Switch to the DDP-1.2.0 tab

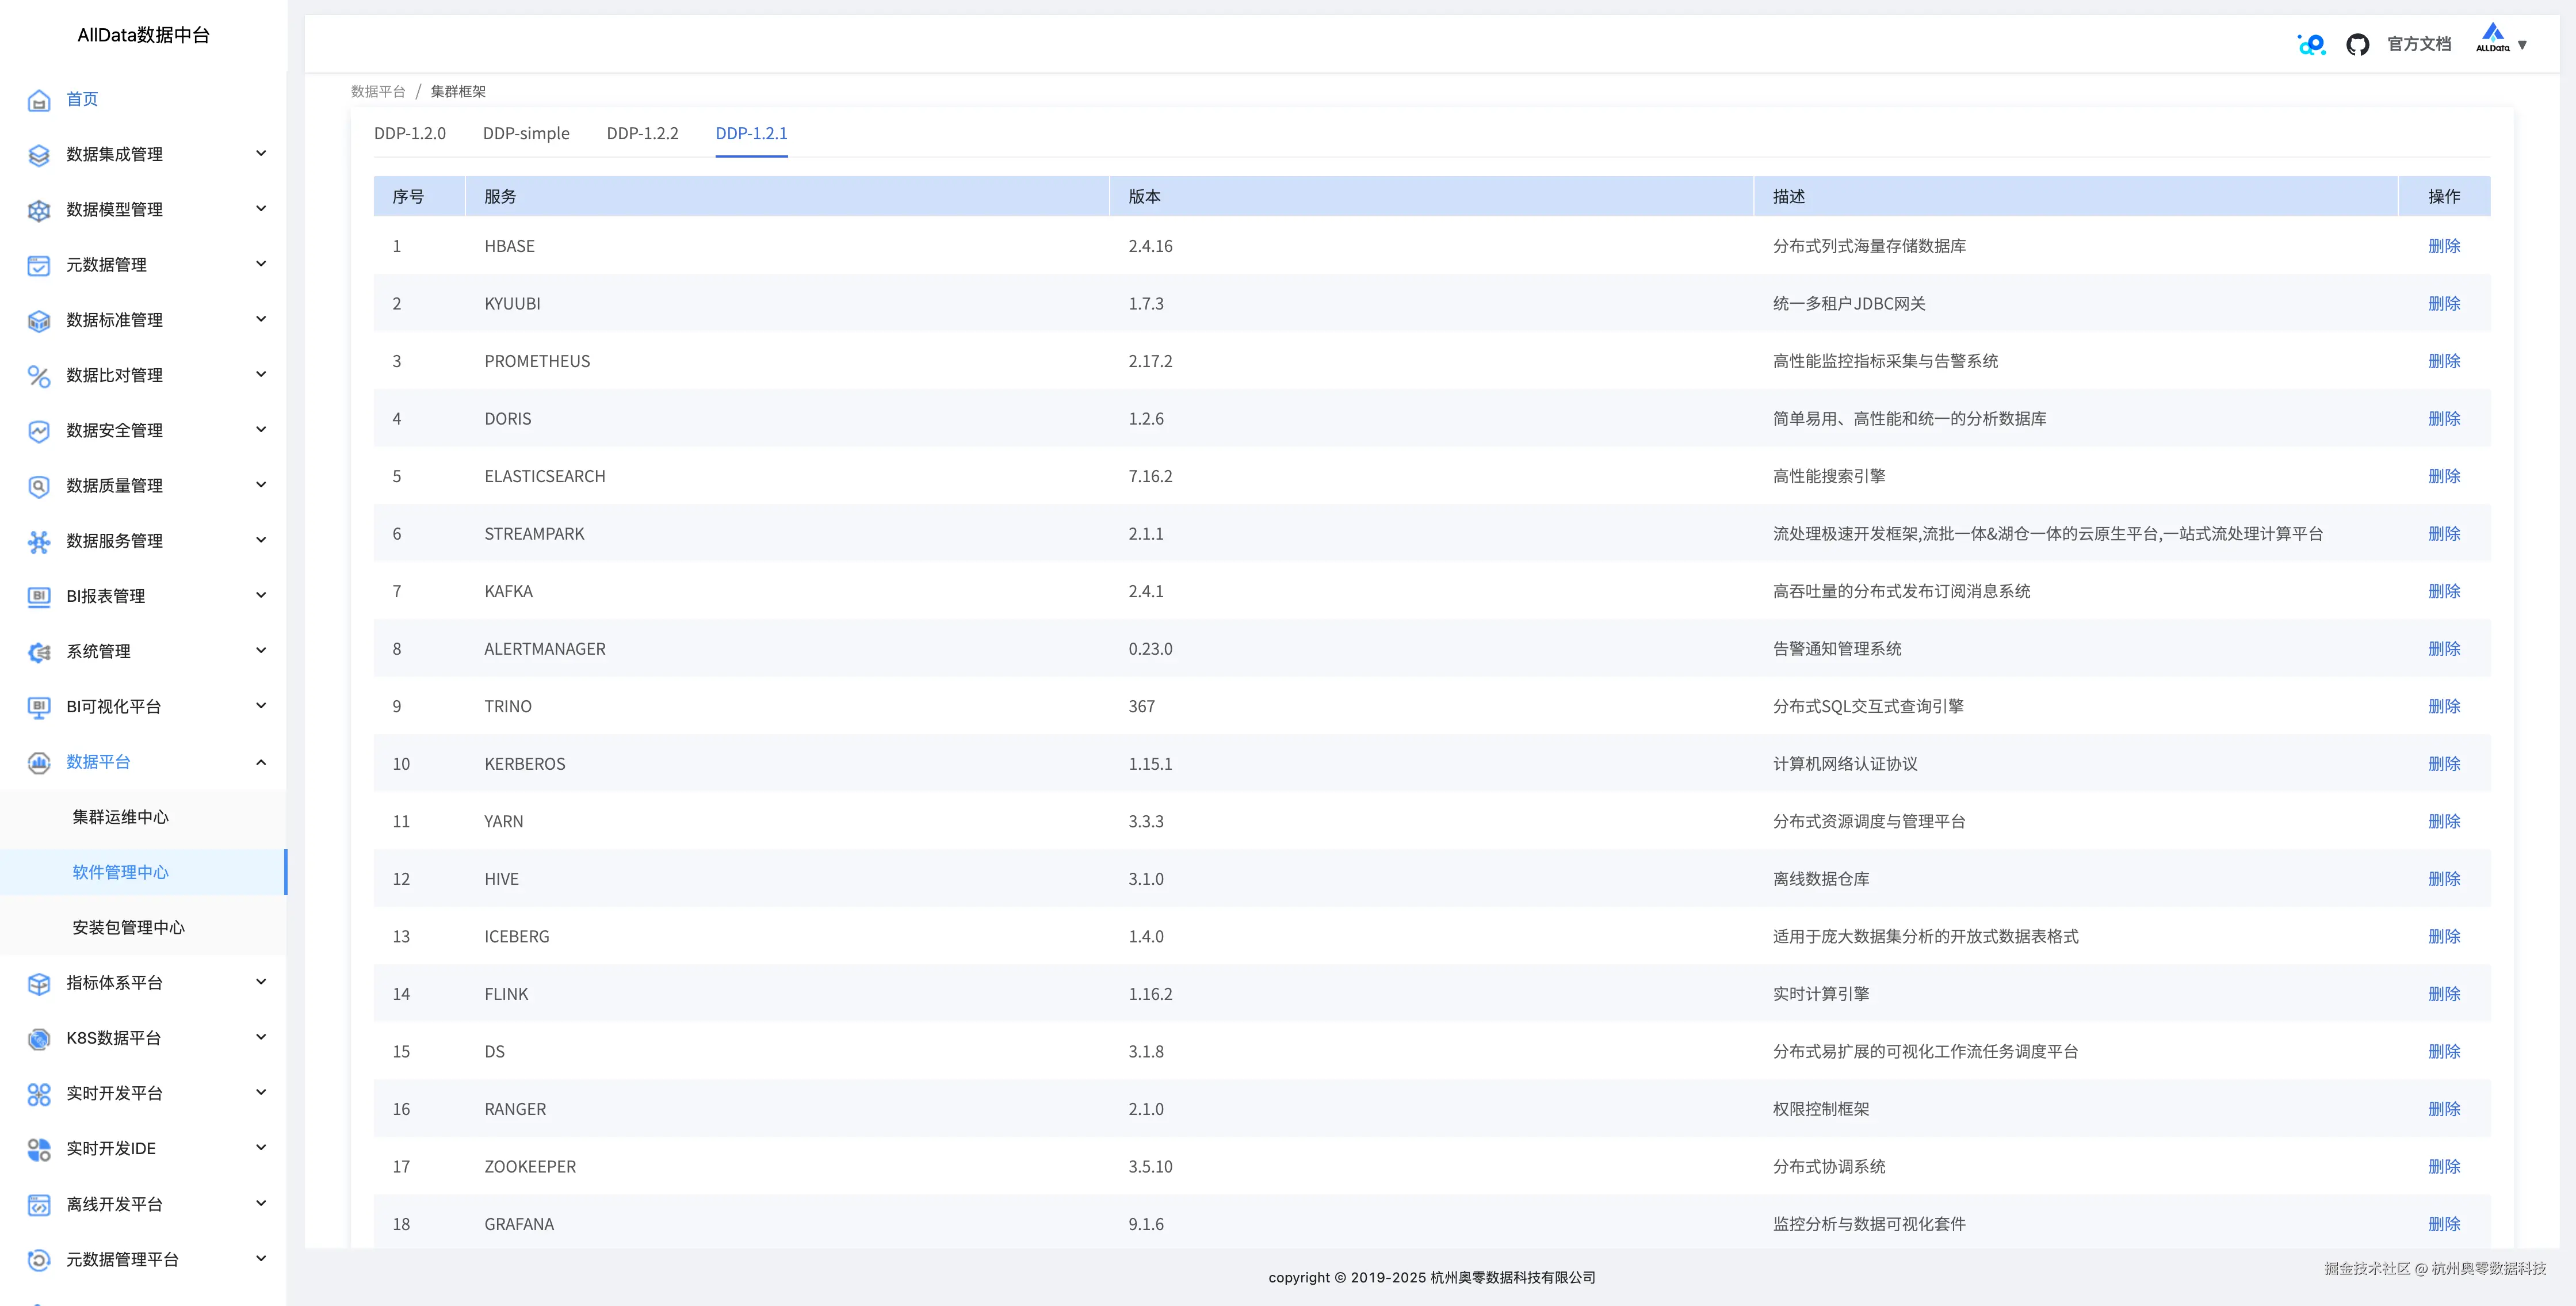410,133
